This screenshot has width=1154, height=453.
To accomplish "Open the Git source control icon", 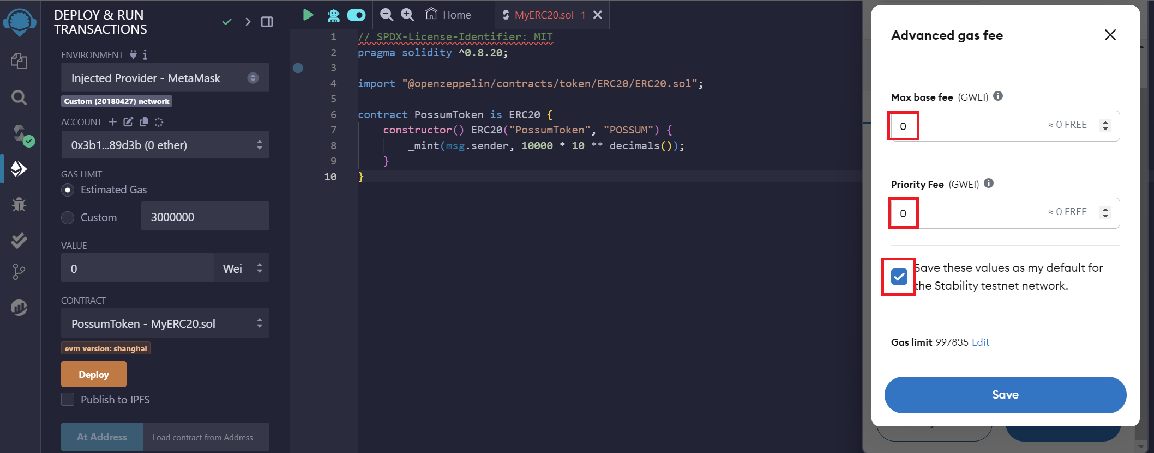I will [x=19, y=271].
